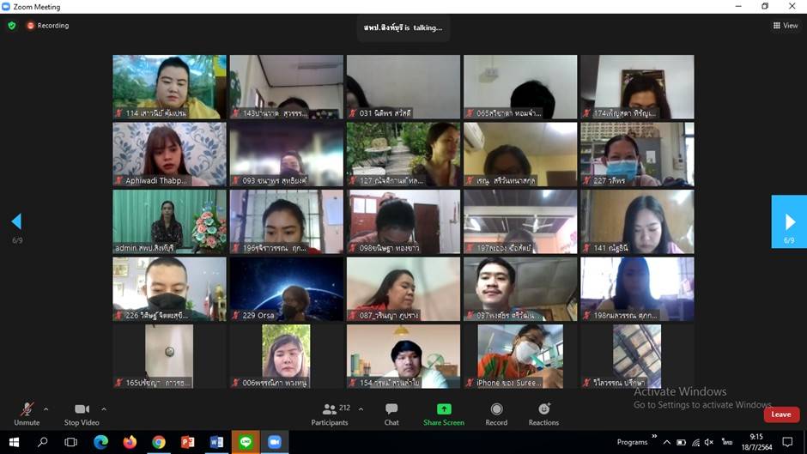The width and height of the screenshot is (807, 454).
Task: Open Windows Start menu
Action: tap(14, 442)
